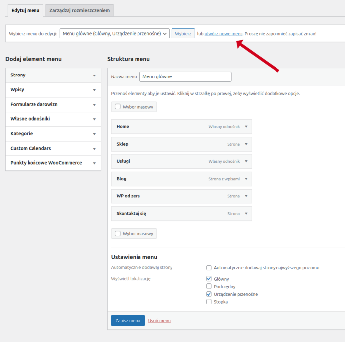Focus the Nazwa menu text field
345x342 pixels.
coord(185,77)
